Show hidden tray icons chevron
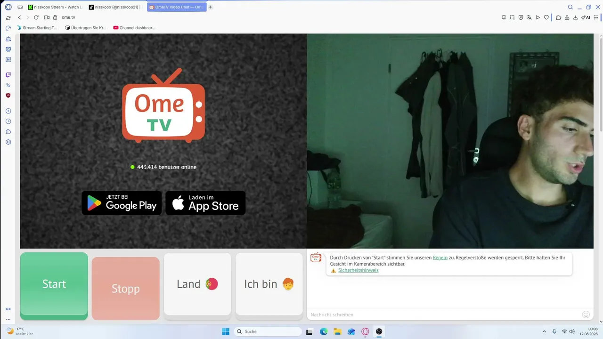This screenshot has width=603, height=339. (x=544, y=331)
